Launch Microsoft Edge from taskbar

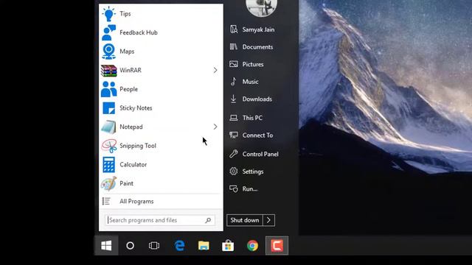[180, 246]
